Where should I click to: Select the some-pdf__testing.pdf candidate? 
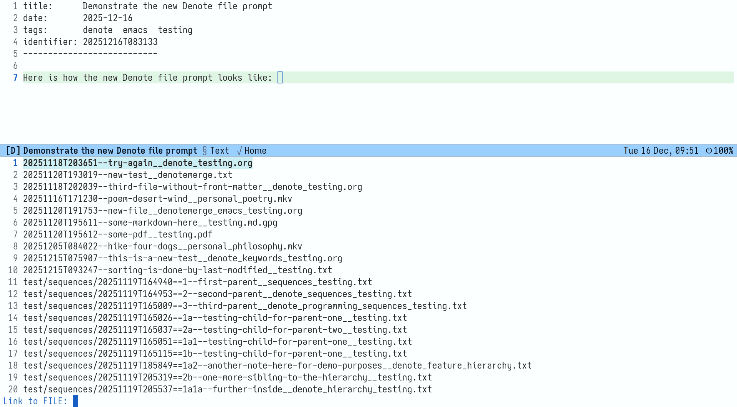pyautogui.click(x=117, y=234)
